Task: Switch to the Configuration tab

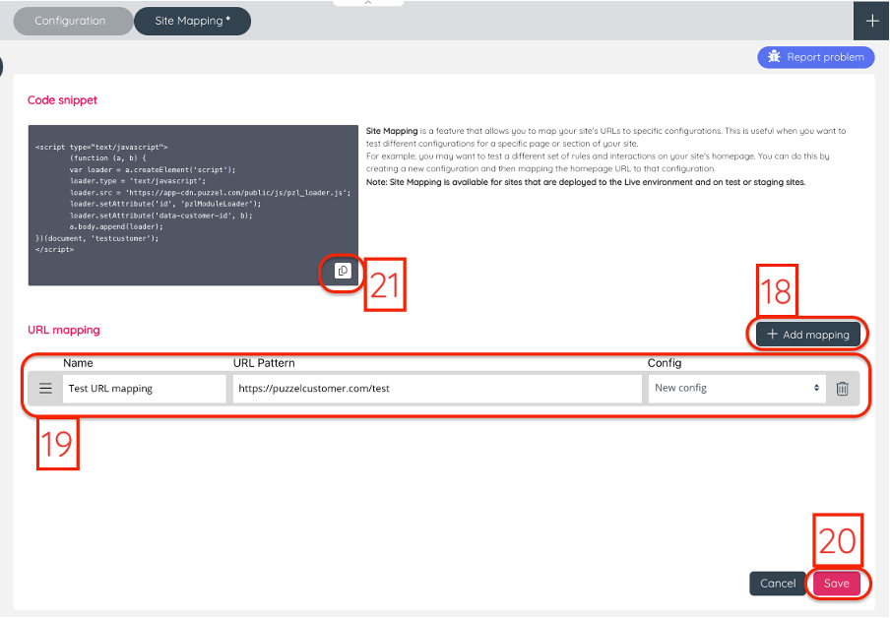Action: [x=72, y=21]
